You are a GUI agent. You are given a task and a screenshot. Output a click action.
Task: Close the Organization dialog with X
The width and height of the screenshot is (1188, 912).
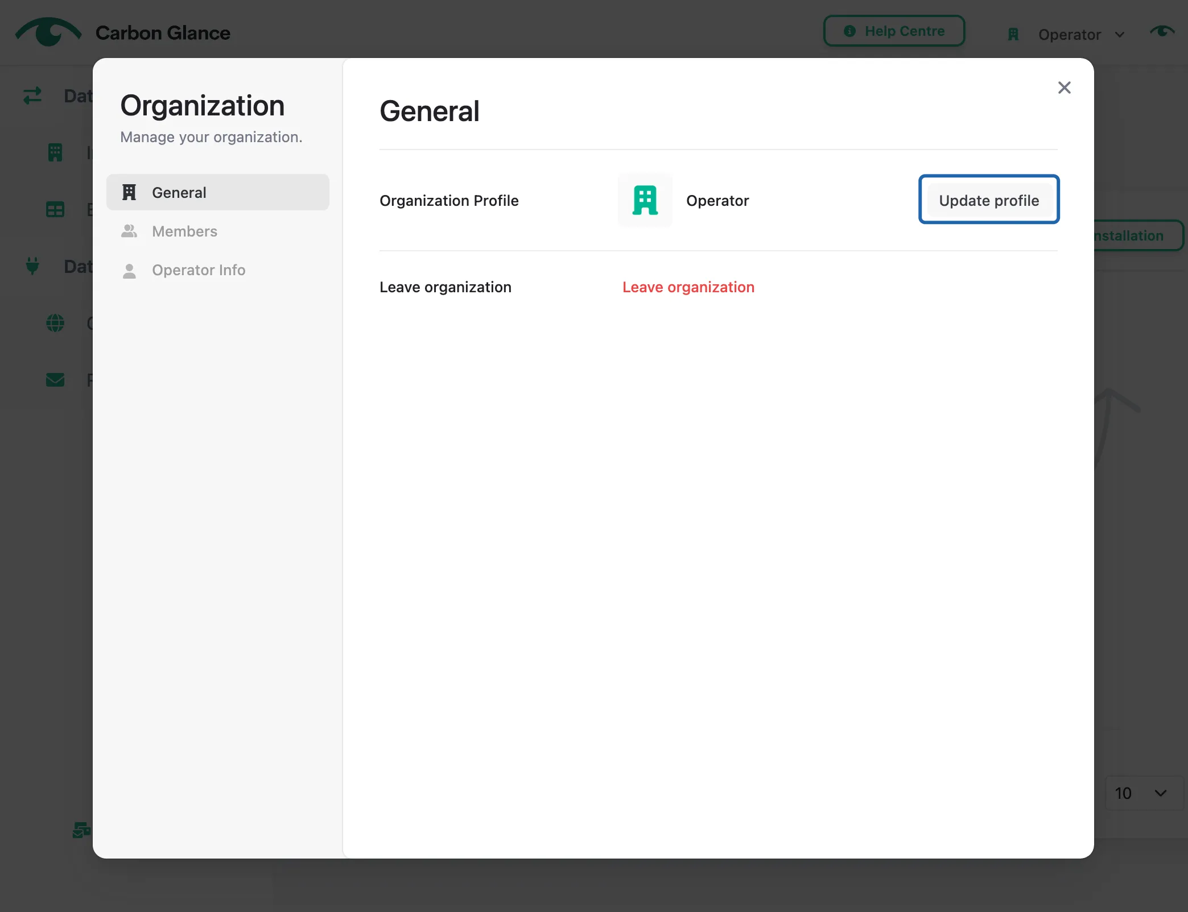[1064, 87]
